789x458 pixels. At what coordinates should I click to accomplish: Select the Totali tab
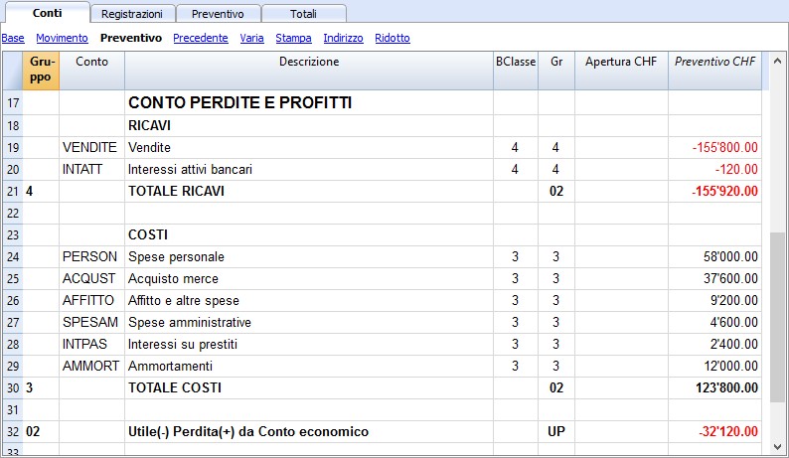303,14
